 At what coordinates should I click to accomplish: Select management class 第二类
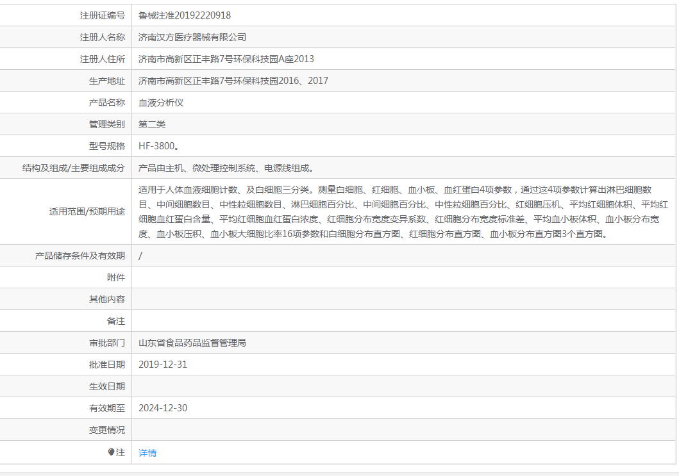152,124
